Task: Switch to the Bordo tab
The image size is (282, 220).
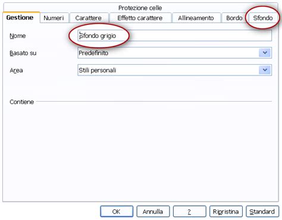Action: 234,18
